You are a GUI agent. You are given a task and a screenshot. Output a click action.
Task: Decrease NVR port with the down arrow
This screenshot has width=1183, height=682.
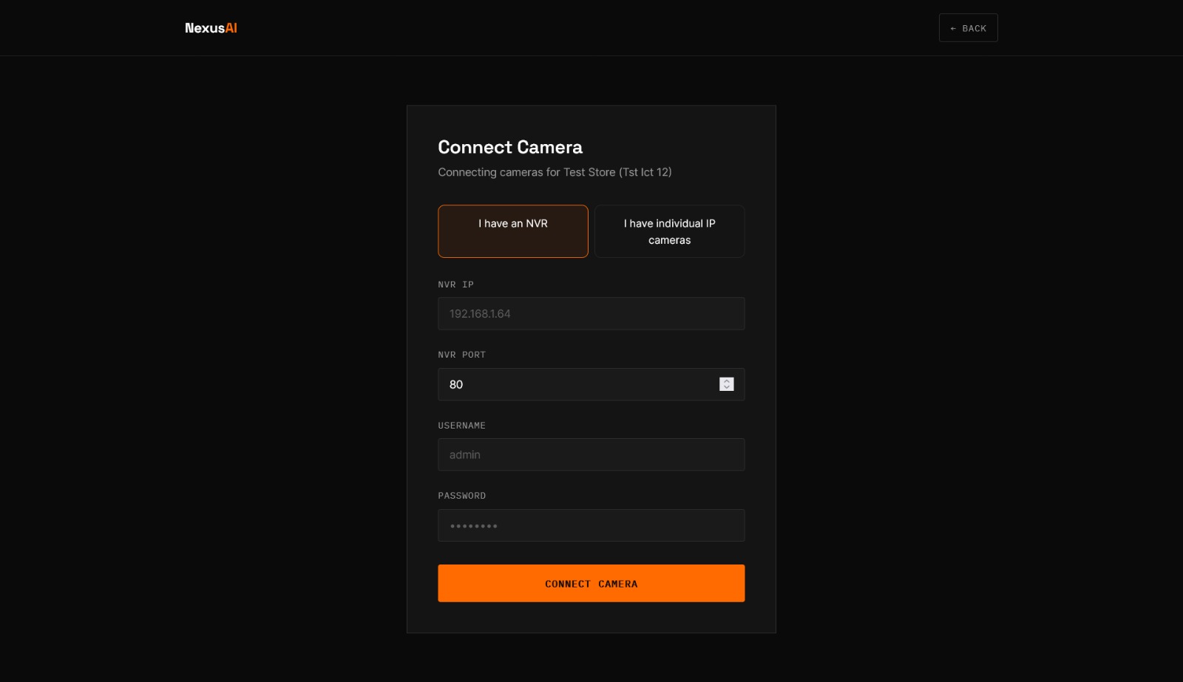point(727,388)
